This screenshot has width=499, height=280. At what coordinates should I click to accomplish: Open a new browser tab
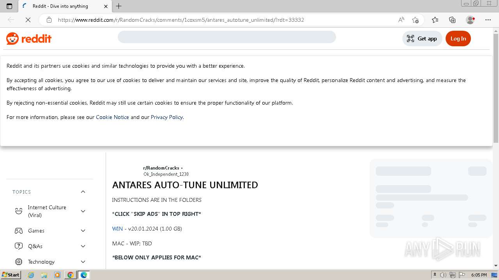pos(119,6)
